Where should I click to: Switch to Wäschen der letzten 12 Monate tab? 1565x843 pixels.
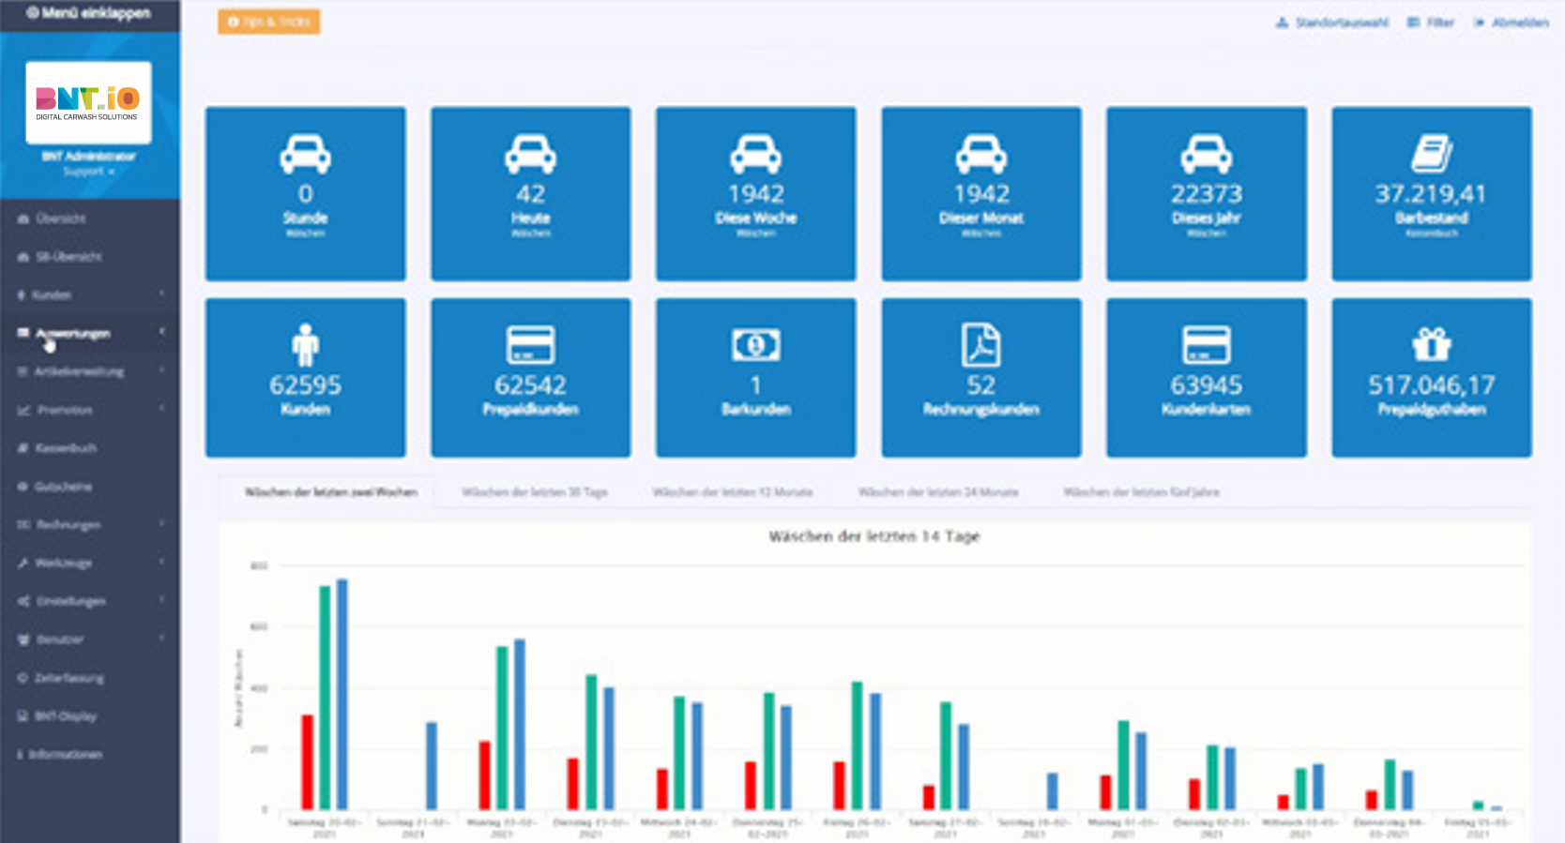click(733, 492)
